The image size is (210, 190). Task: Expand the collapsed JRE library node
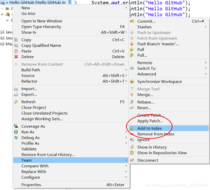pos(2,8)
